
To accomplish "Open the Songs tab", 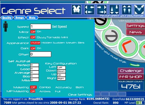I will [19, 18].
